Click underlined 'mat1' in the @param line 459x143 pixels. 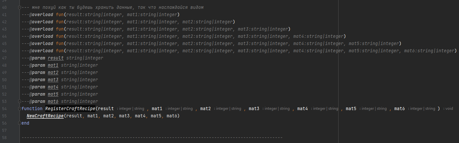[x=53, y=65]
